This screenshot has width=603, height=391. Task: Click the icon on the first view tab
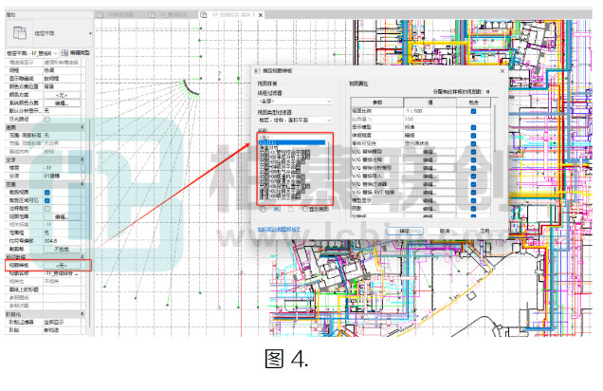coord(100,14)
